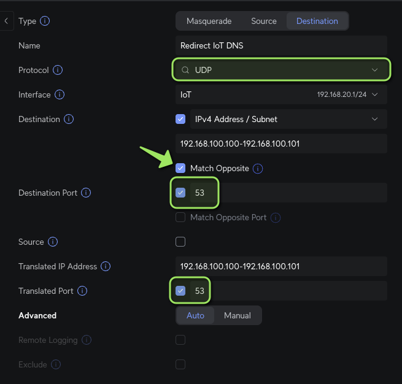Click the info icon next to Destination
The height and width of the screenshot is (384, 402).
(69, 119)
